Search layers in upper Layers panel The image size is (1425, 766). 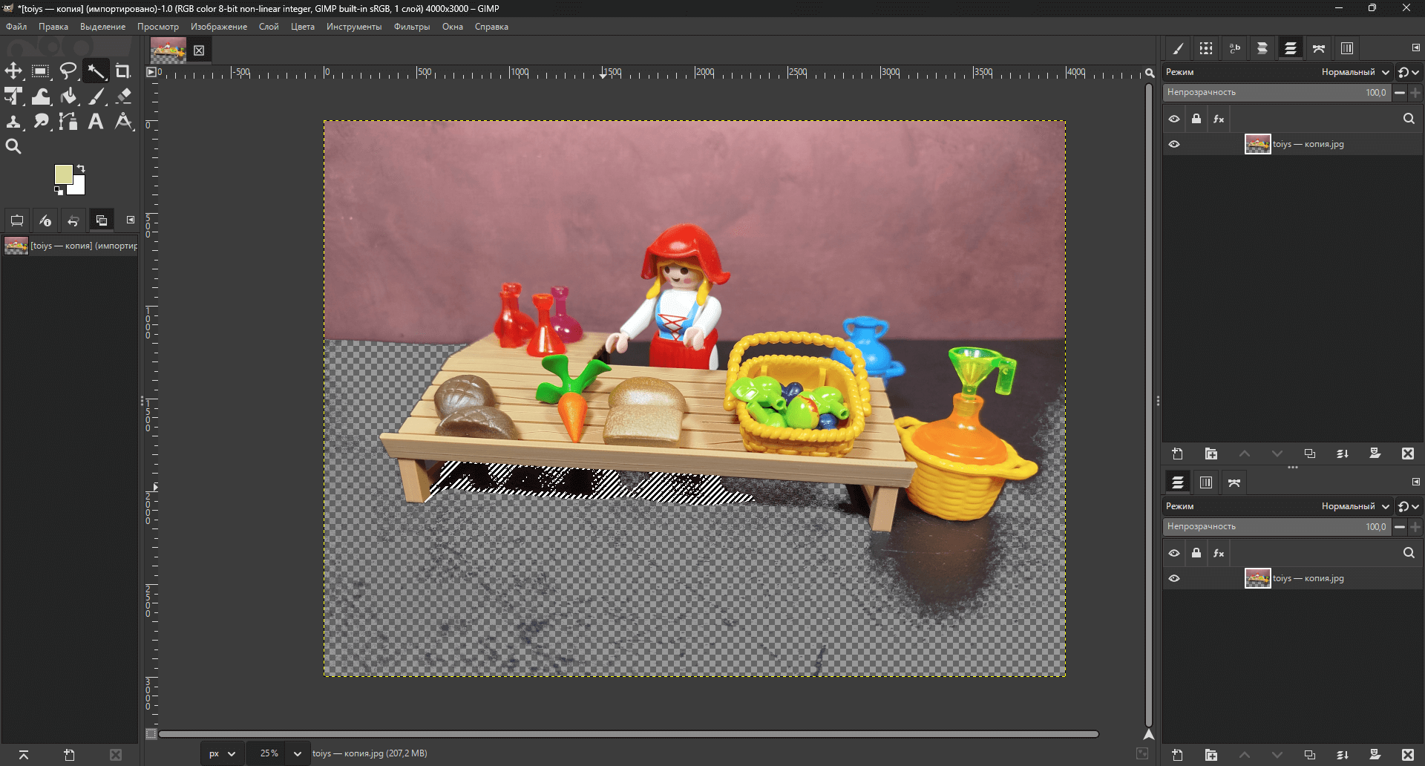pyautogui.click(x=1409, y=119)
